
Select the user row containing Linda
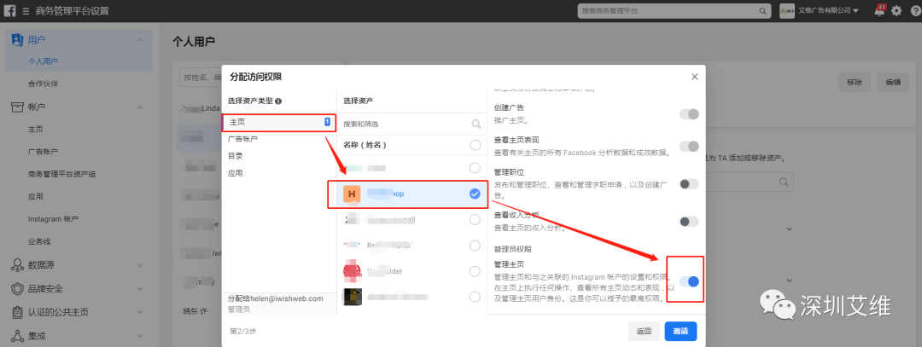click(199, 108)
